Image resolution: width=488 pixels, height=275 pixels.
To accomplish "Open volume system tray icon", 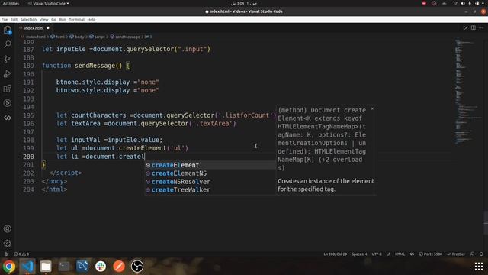I will pos(463,3).
